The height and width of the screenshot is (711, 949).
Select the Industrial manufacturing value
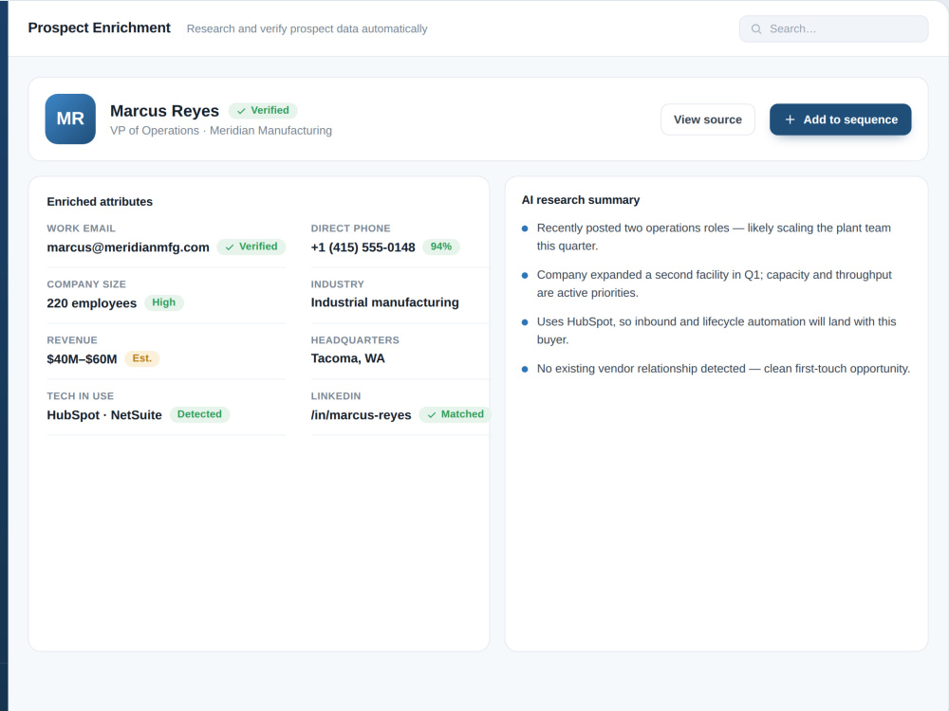[385, 302]
